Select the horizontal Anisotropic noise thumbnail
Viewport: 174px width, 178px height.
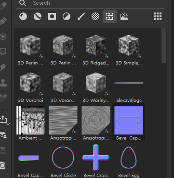[x=63, y=120]
